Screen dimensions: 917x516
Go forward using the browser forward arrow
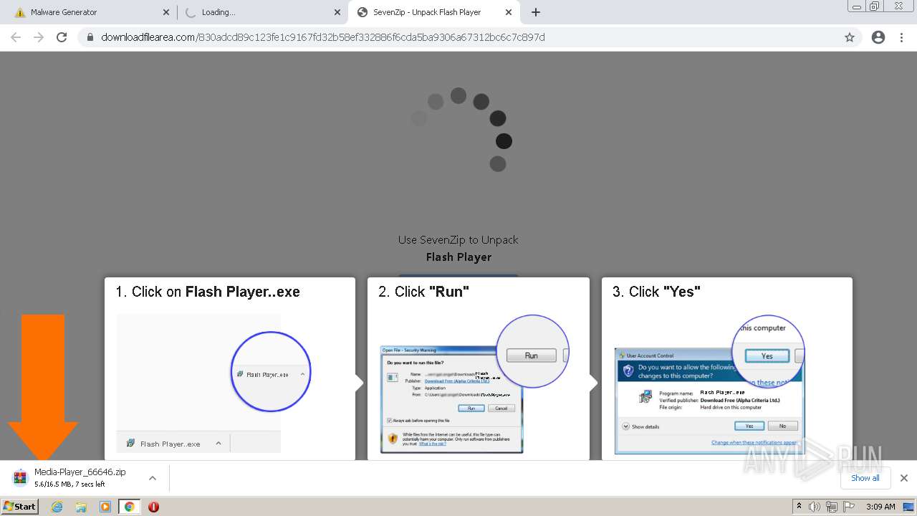[x=39, y=37]
